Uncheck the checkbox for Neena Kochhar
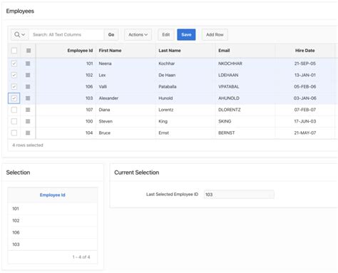 coord(14,63)
